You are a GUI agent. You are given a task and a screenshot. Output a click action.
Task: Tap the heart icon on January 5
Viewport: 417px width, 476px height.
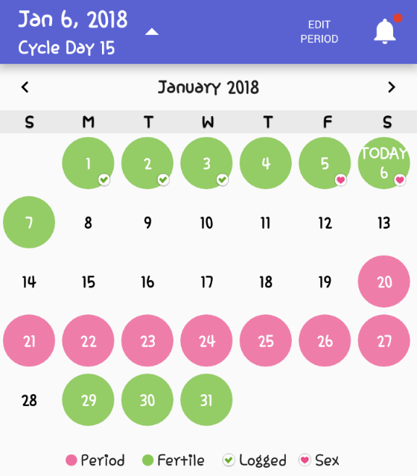pos(341,180)
